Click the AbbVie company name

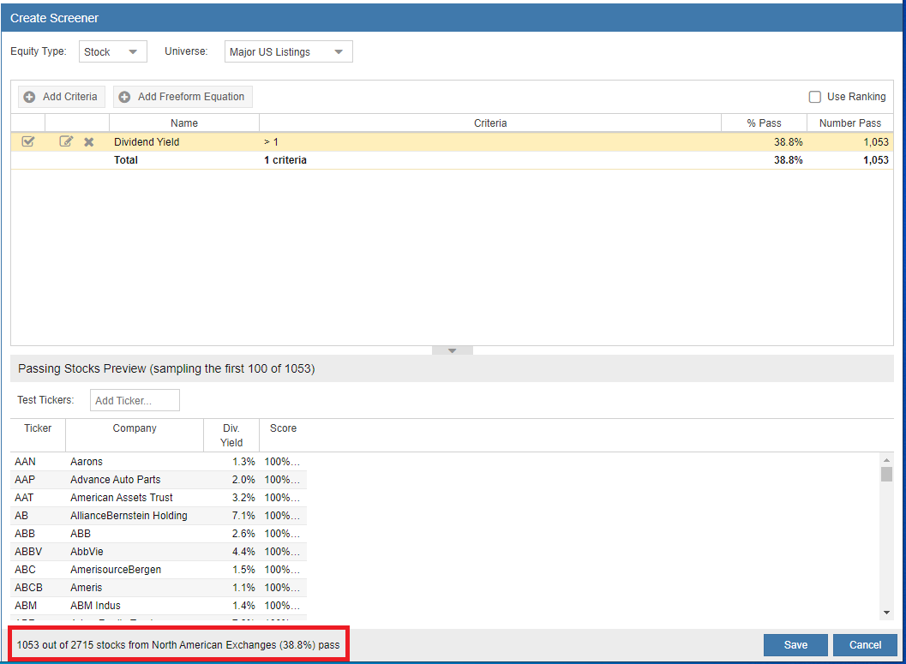pos(87,552)
